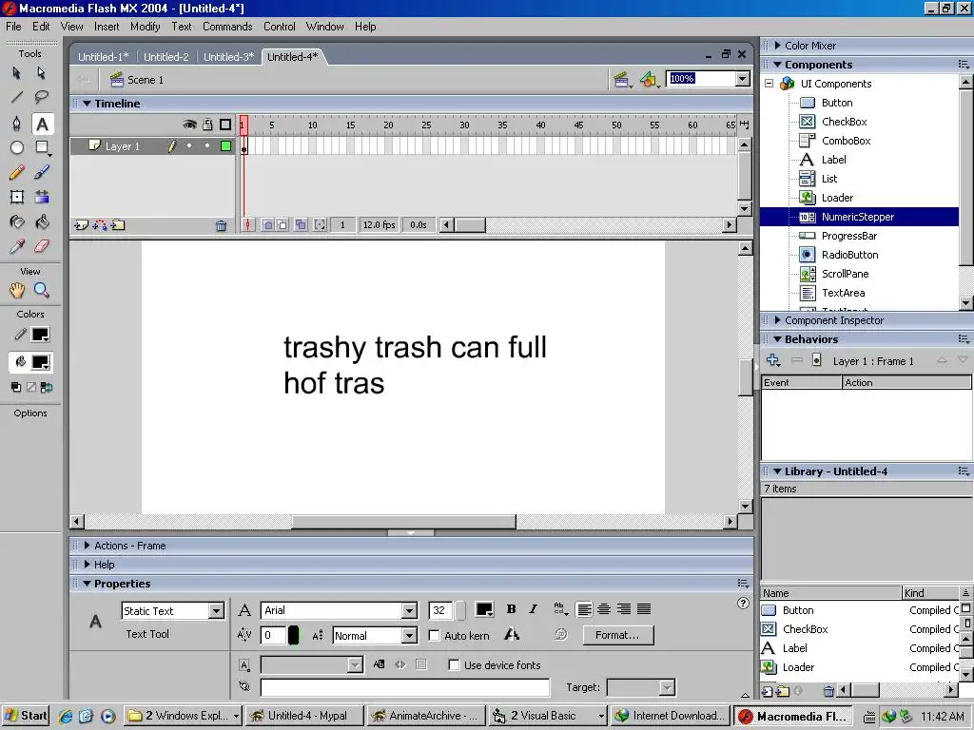
Task: Open the Control menu
Action: pos(280,26)
